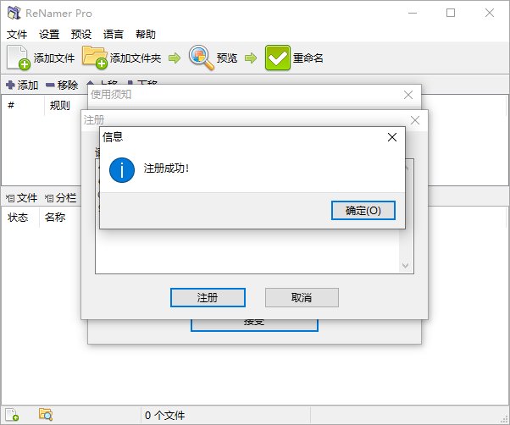Open the 帮助 menu
The width and height of the screenshot is (510, 425).
[146, 35]
